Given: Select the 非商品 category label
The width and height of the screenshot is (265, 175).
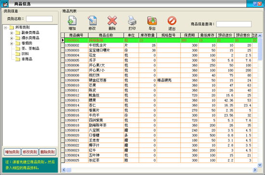Looking at the screenshot, I should click(27, 59).
